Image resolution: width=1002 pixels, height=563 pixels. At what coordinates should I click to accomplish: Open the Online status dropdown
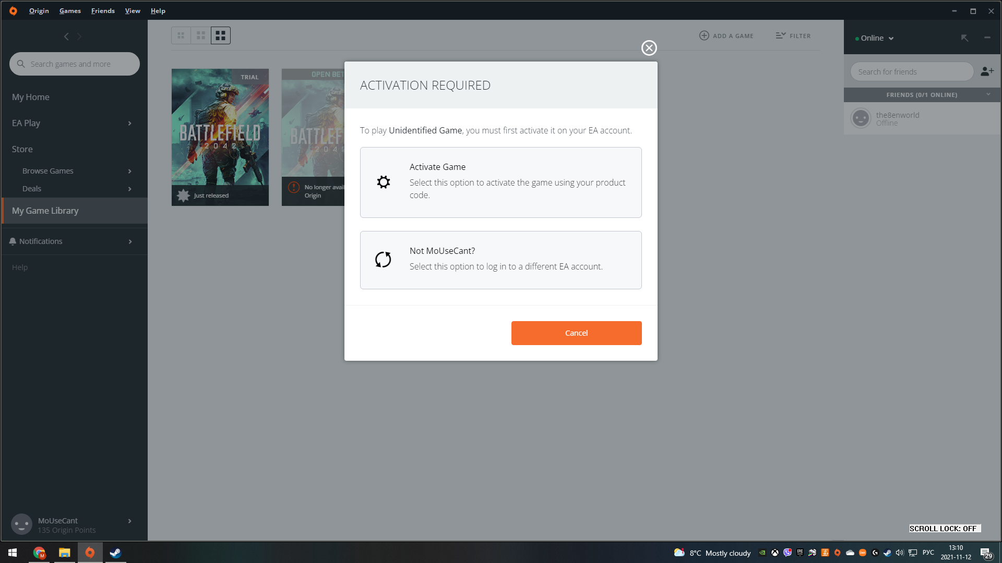tap(876, 38)
